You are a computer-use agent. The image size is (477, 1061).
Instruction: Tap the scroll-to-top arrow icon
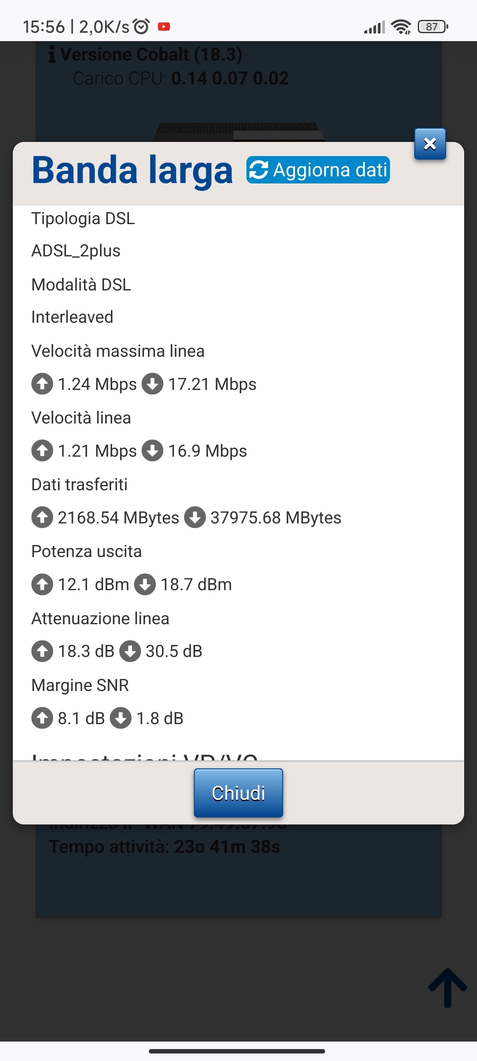coord(447,988)
